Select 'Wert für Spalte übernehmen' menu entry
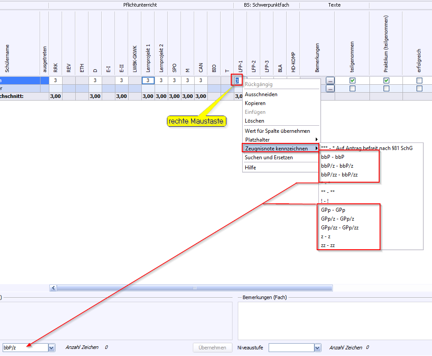 (x=277, y=131)
